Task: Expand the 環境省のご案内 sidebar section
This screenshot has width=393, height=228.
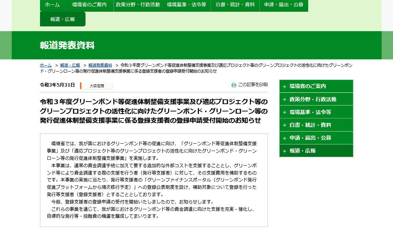Action: click(x=316, y=86)
